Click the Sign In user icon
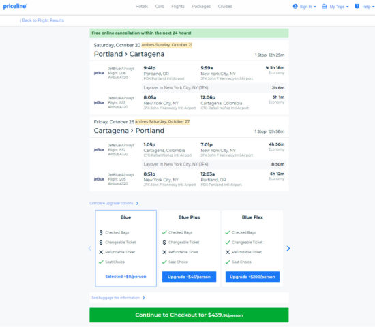 (295, 6)
